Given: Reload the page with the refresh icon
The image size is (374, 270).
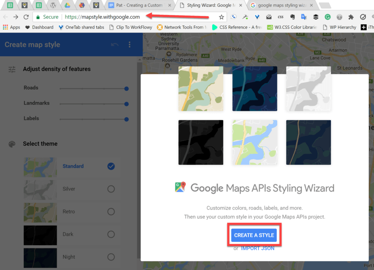Looking at the screenshot, I should tap(26, 17).
